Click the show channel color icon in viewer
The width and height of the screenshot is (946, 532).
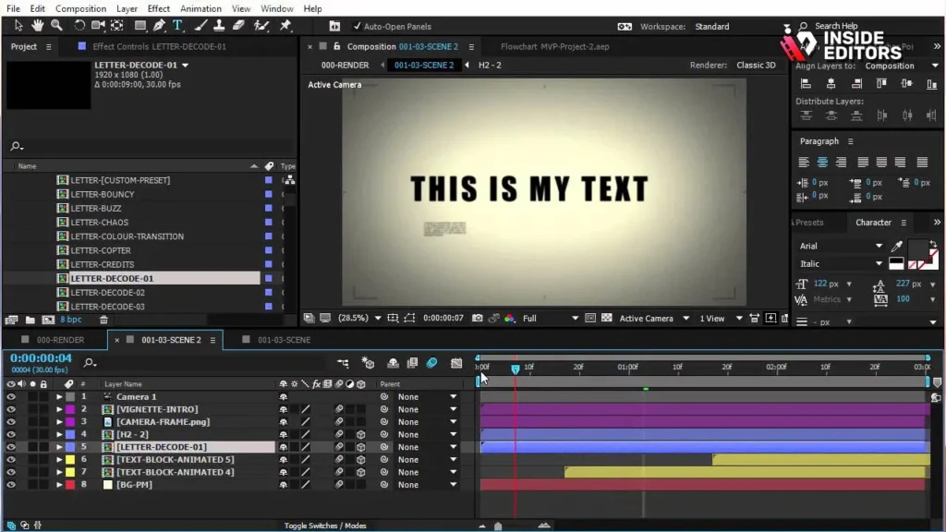click(x=510, y=318)
